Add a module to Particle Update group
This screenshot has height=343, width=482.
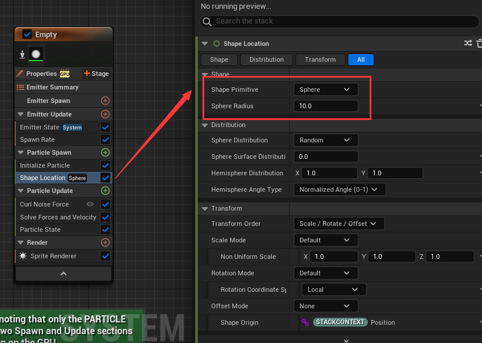pyautogui.click(x=105, y=191)
